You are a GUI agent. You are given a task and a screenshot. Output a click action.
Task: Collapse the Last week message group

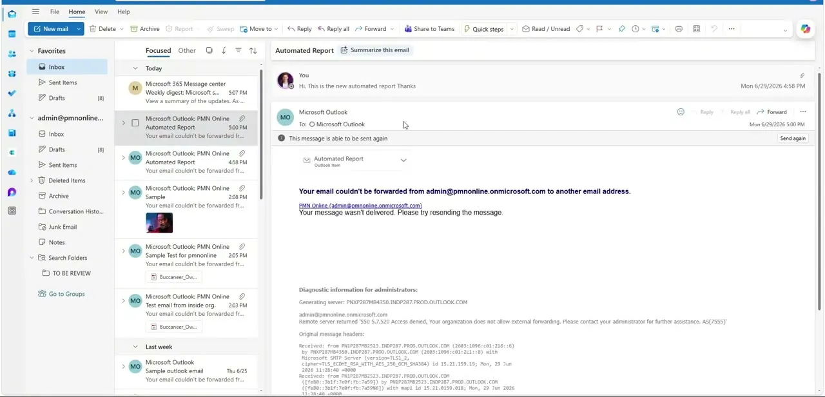pos(135,347)
